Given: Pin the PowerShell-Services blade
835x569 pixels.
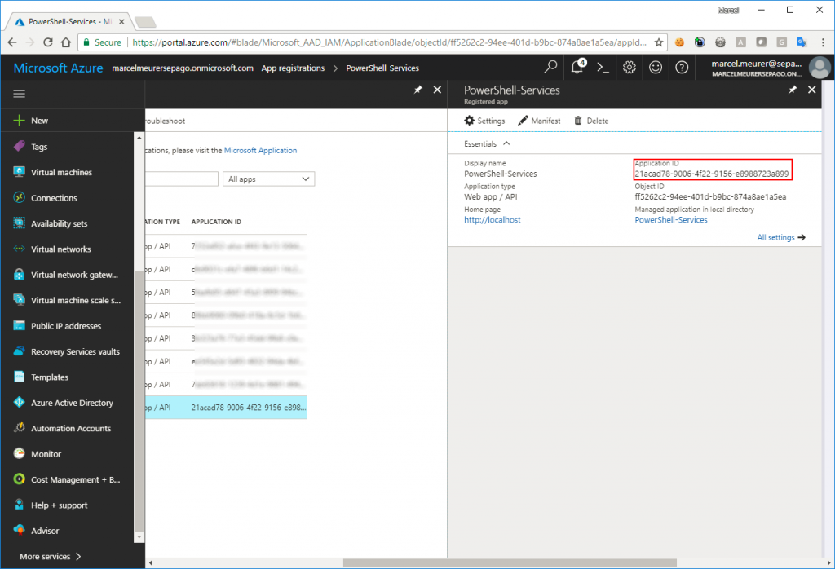Looking at the screenshot, I should [793, 90].
